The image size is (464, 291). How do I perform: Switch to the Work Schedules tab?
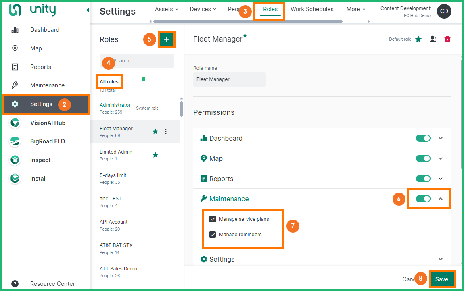click(312, 9)
